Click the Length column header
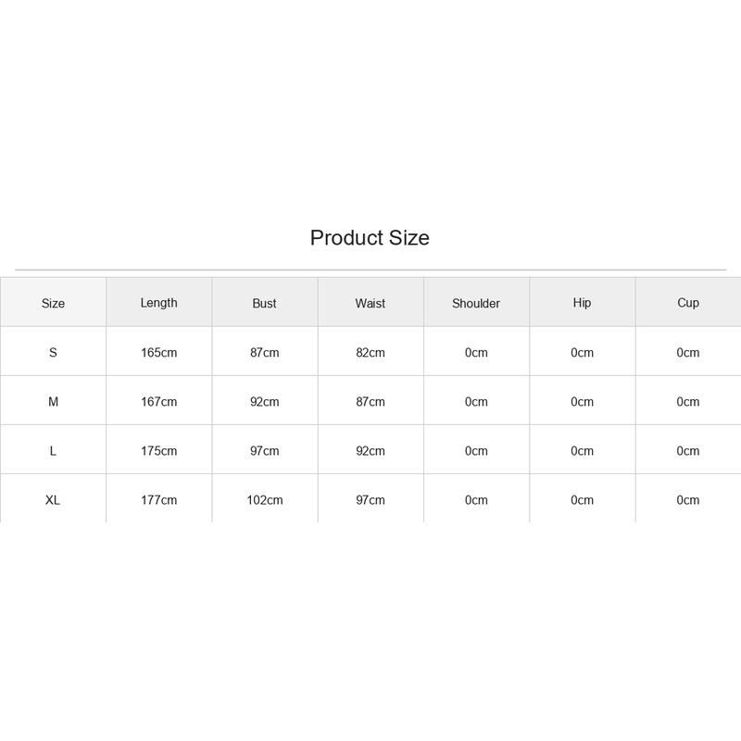 (158, 303)
